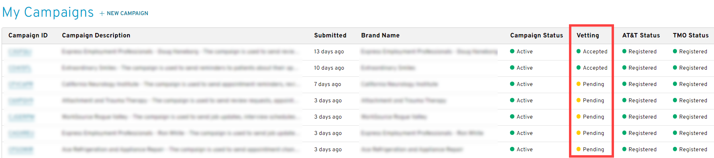Click the Vetting column header

coord(588,35)
